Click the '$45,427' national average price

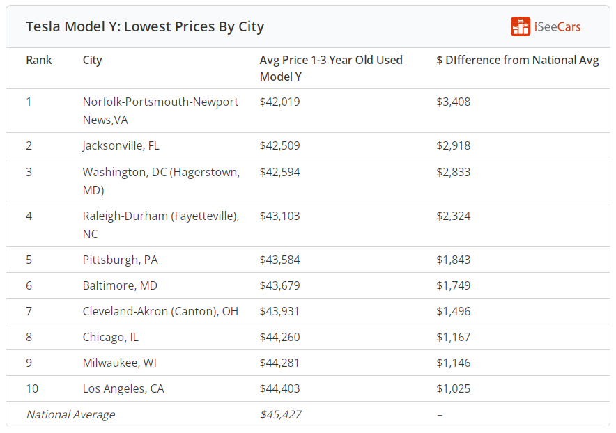tap(281, 414)
